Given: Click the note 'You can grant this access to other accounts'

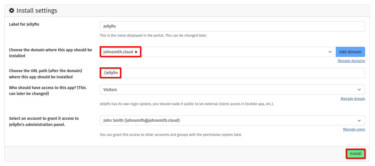Looking at the screenshot, I should (171, 135).
